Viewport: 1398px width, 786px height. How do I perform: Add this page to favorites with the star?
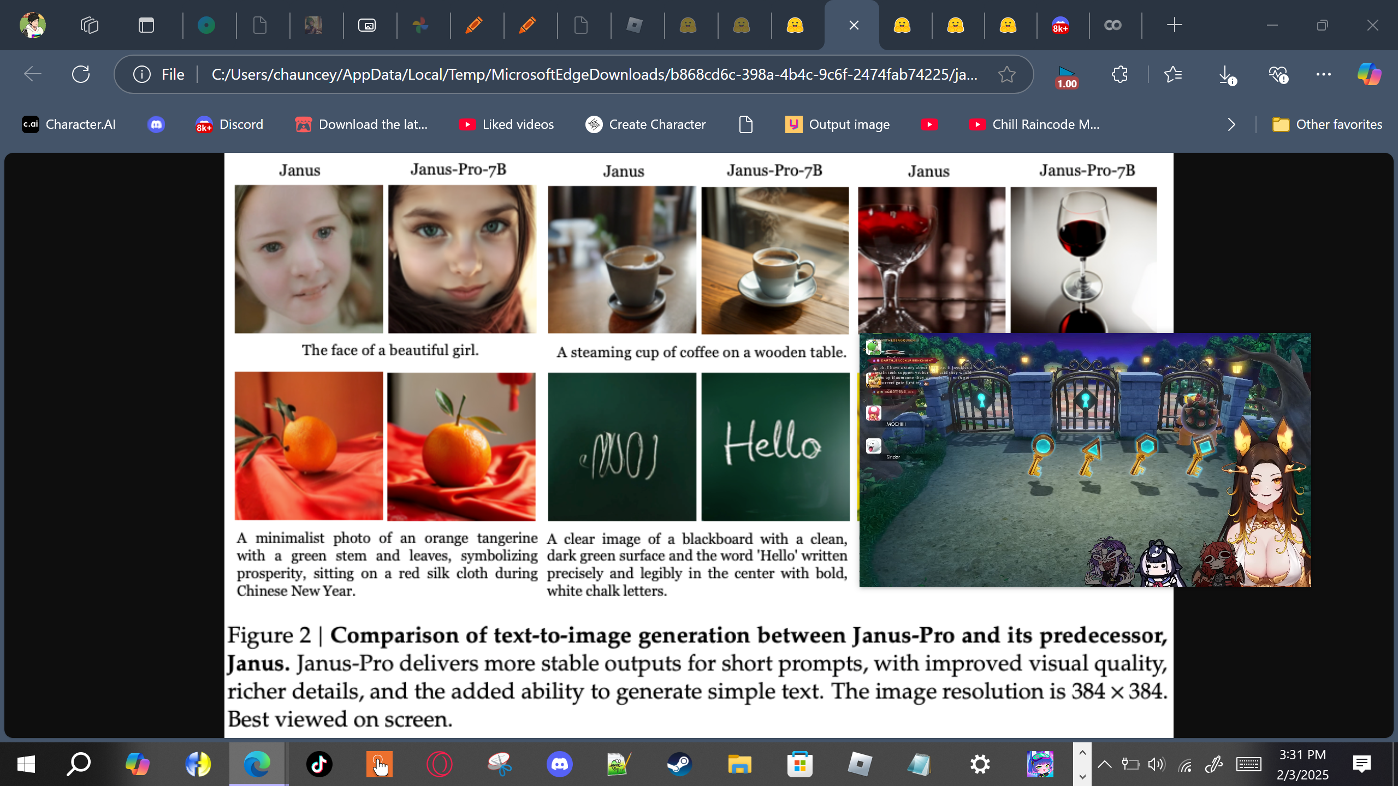1007,74
